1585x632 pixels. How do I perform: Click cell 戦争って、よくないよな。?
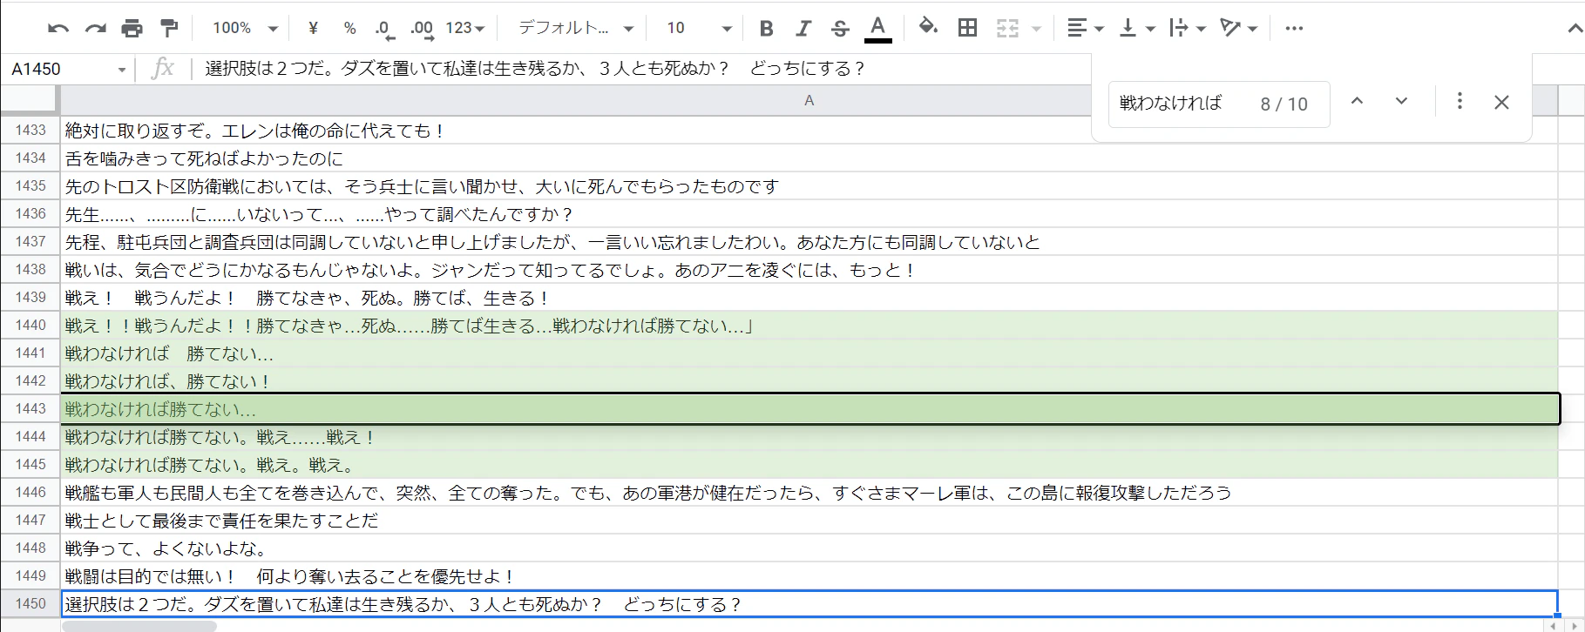809,548
